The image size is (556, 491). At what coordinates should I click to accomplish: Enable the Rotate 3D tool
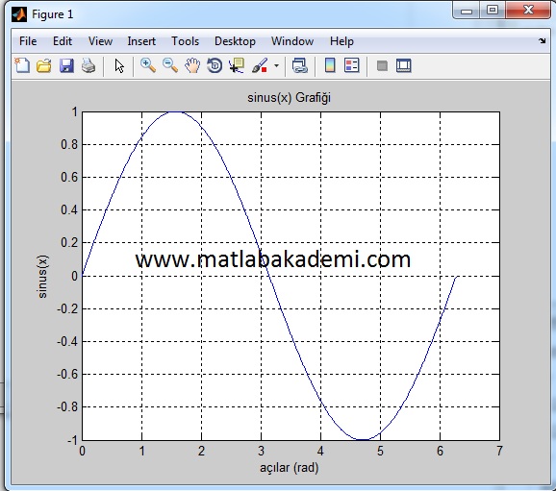coord(215,66)
